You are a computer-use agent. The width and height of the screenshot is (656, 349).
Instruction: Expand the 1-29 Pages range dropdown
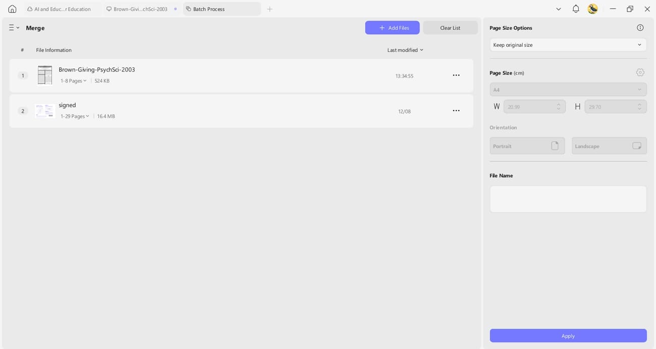click(x=75, y=116)
